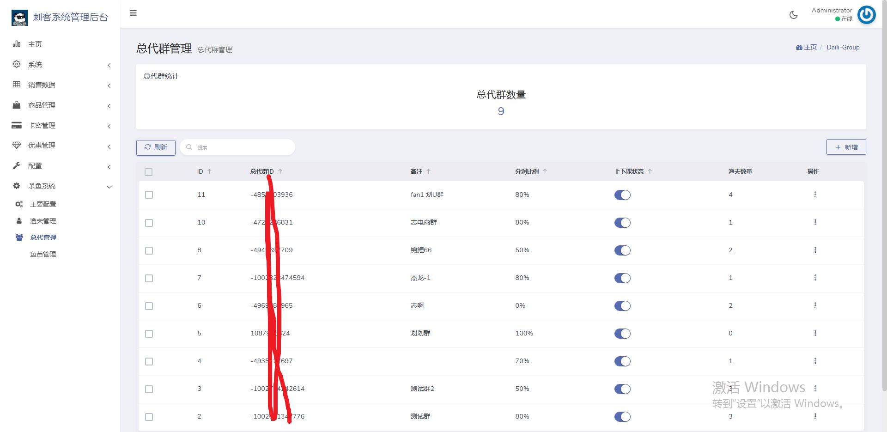Expand the 销售数据 sidebar menu
The image size is (887, 432).
(x=42, y=85)
